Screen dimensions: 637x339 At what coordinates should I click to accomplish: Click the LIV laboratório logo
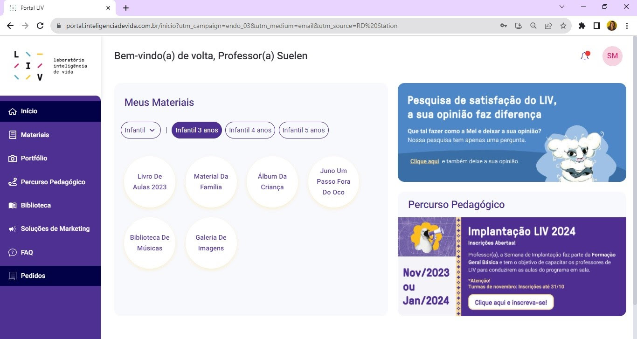[50, 66]
